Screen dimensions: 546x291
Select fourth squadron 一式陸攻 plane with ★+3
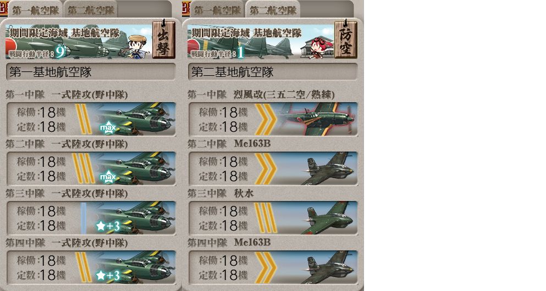[x=91, y=267]
